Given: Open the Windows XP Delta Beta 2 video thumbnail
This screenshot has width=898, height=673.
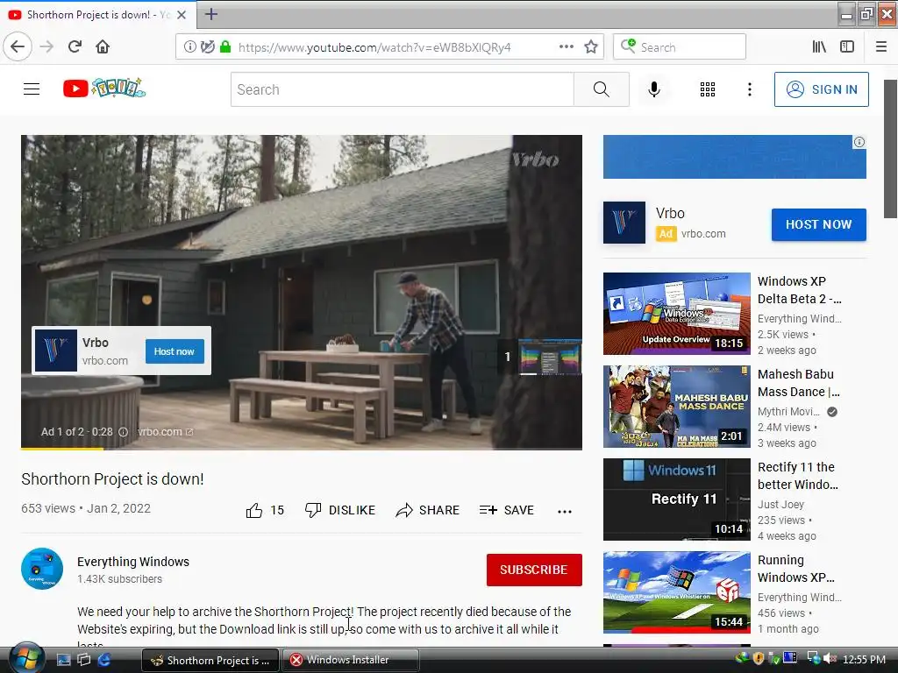Looking at the screenshot, I should [x=676, y=314].
